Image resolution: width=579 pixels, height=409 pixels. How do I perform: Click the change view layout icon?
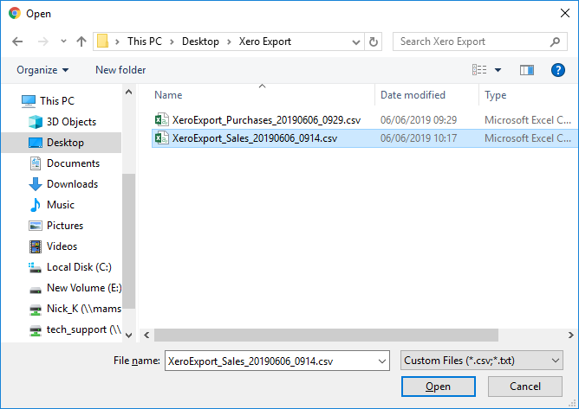click(479, 70)
